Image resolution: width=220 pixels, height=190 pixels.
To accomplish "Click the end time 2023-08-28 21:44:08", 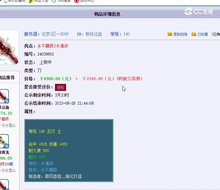I will point(74,103).
